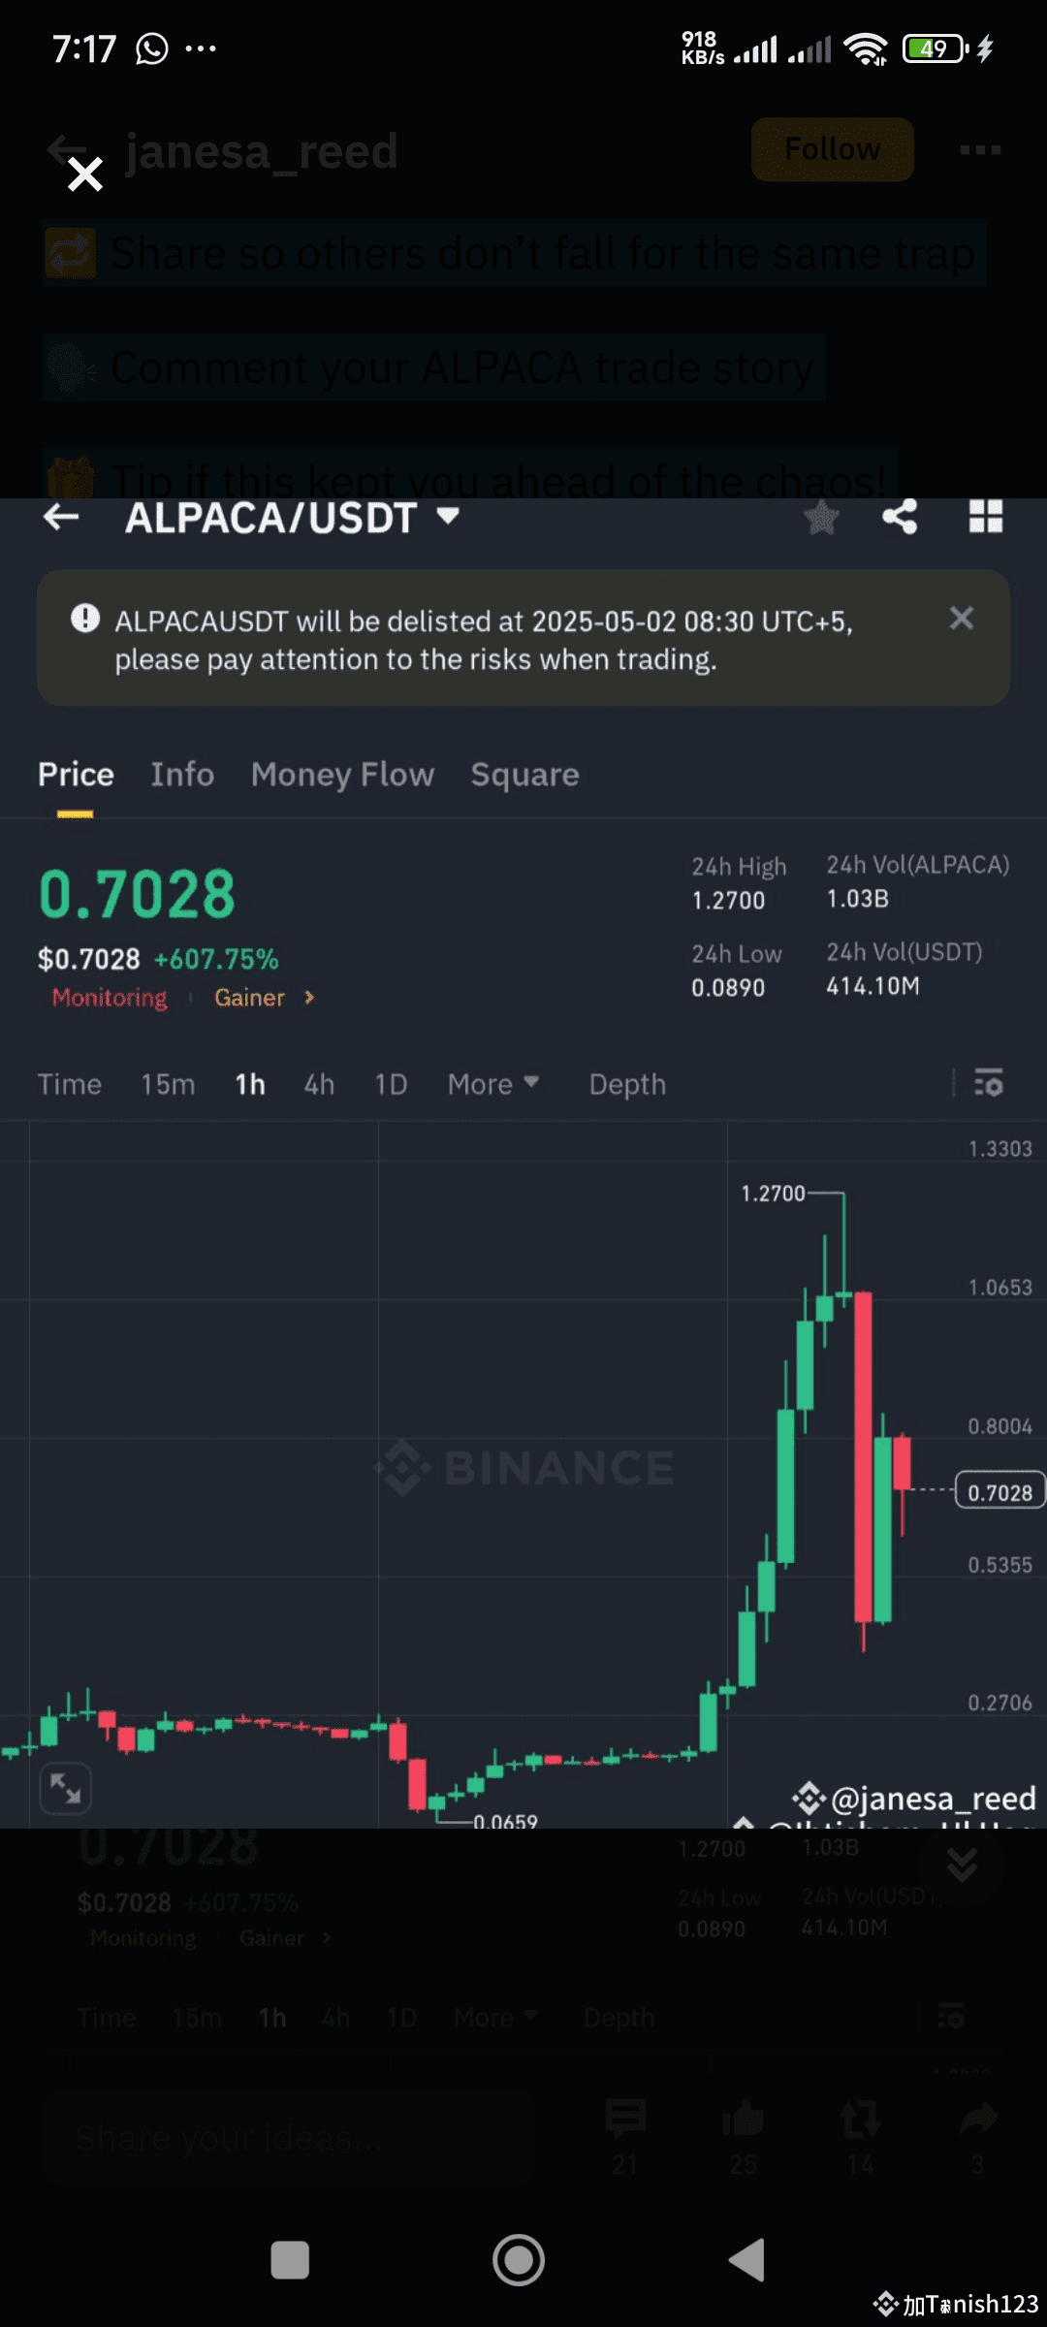Select the 15m chart interval
This screenshot has height=2327, width=1047.
[168, 1084]
